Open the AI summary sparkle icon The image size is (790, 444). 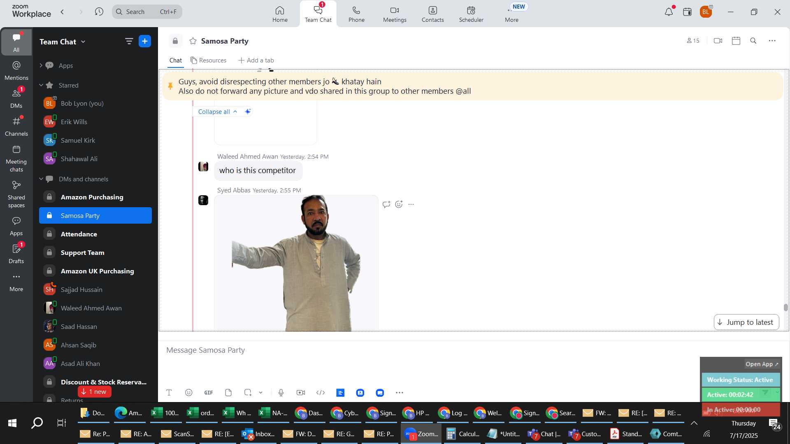click(248, 111)
